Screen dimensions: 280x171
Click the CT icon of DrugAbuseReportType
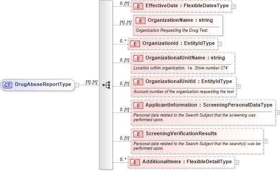[7, 85]
